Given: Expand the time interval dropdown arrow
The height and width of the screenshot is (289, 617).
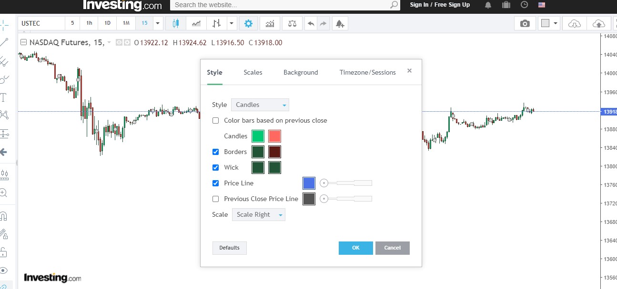Looking at the screenshot, I should [158, 23].
